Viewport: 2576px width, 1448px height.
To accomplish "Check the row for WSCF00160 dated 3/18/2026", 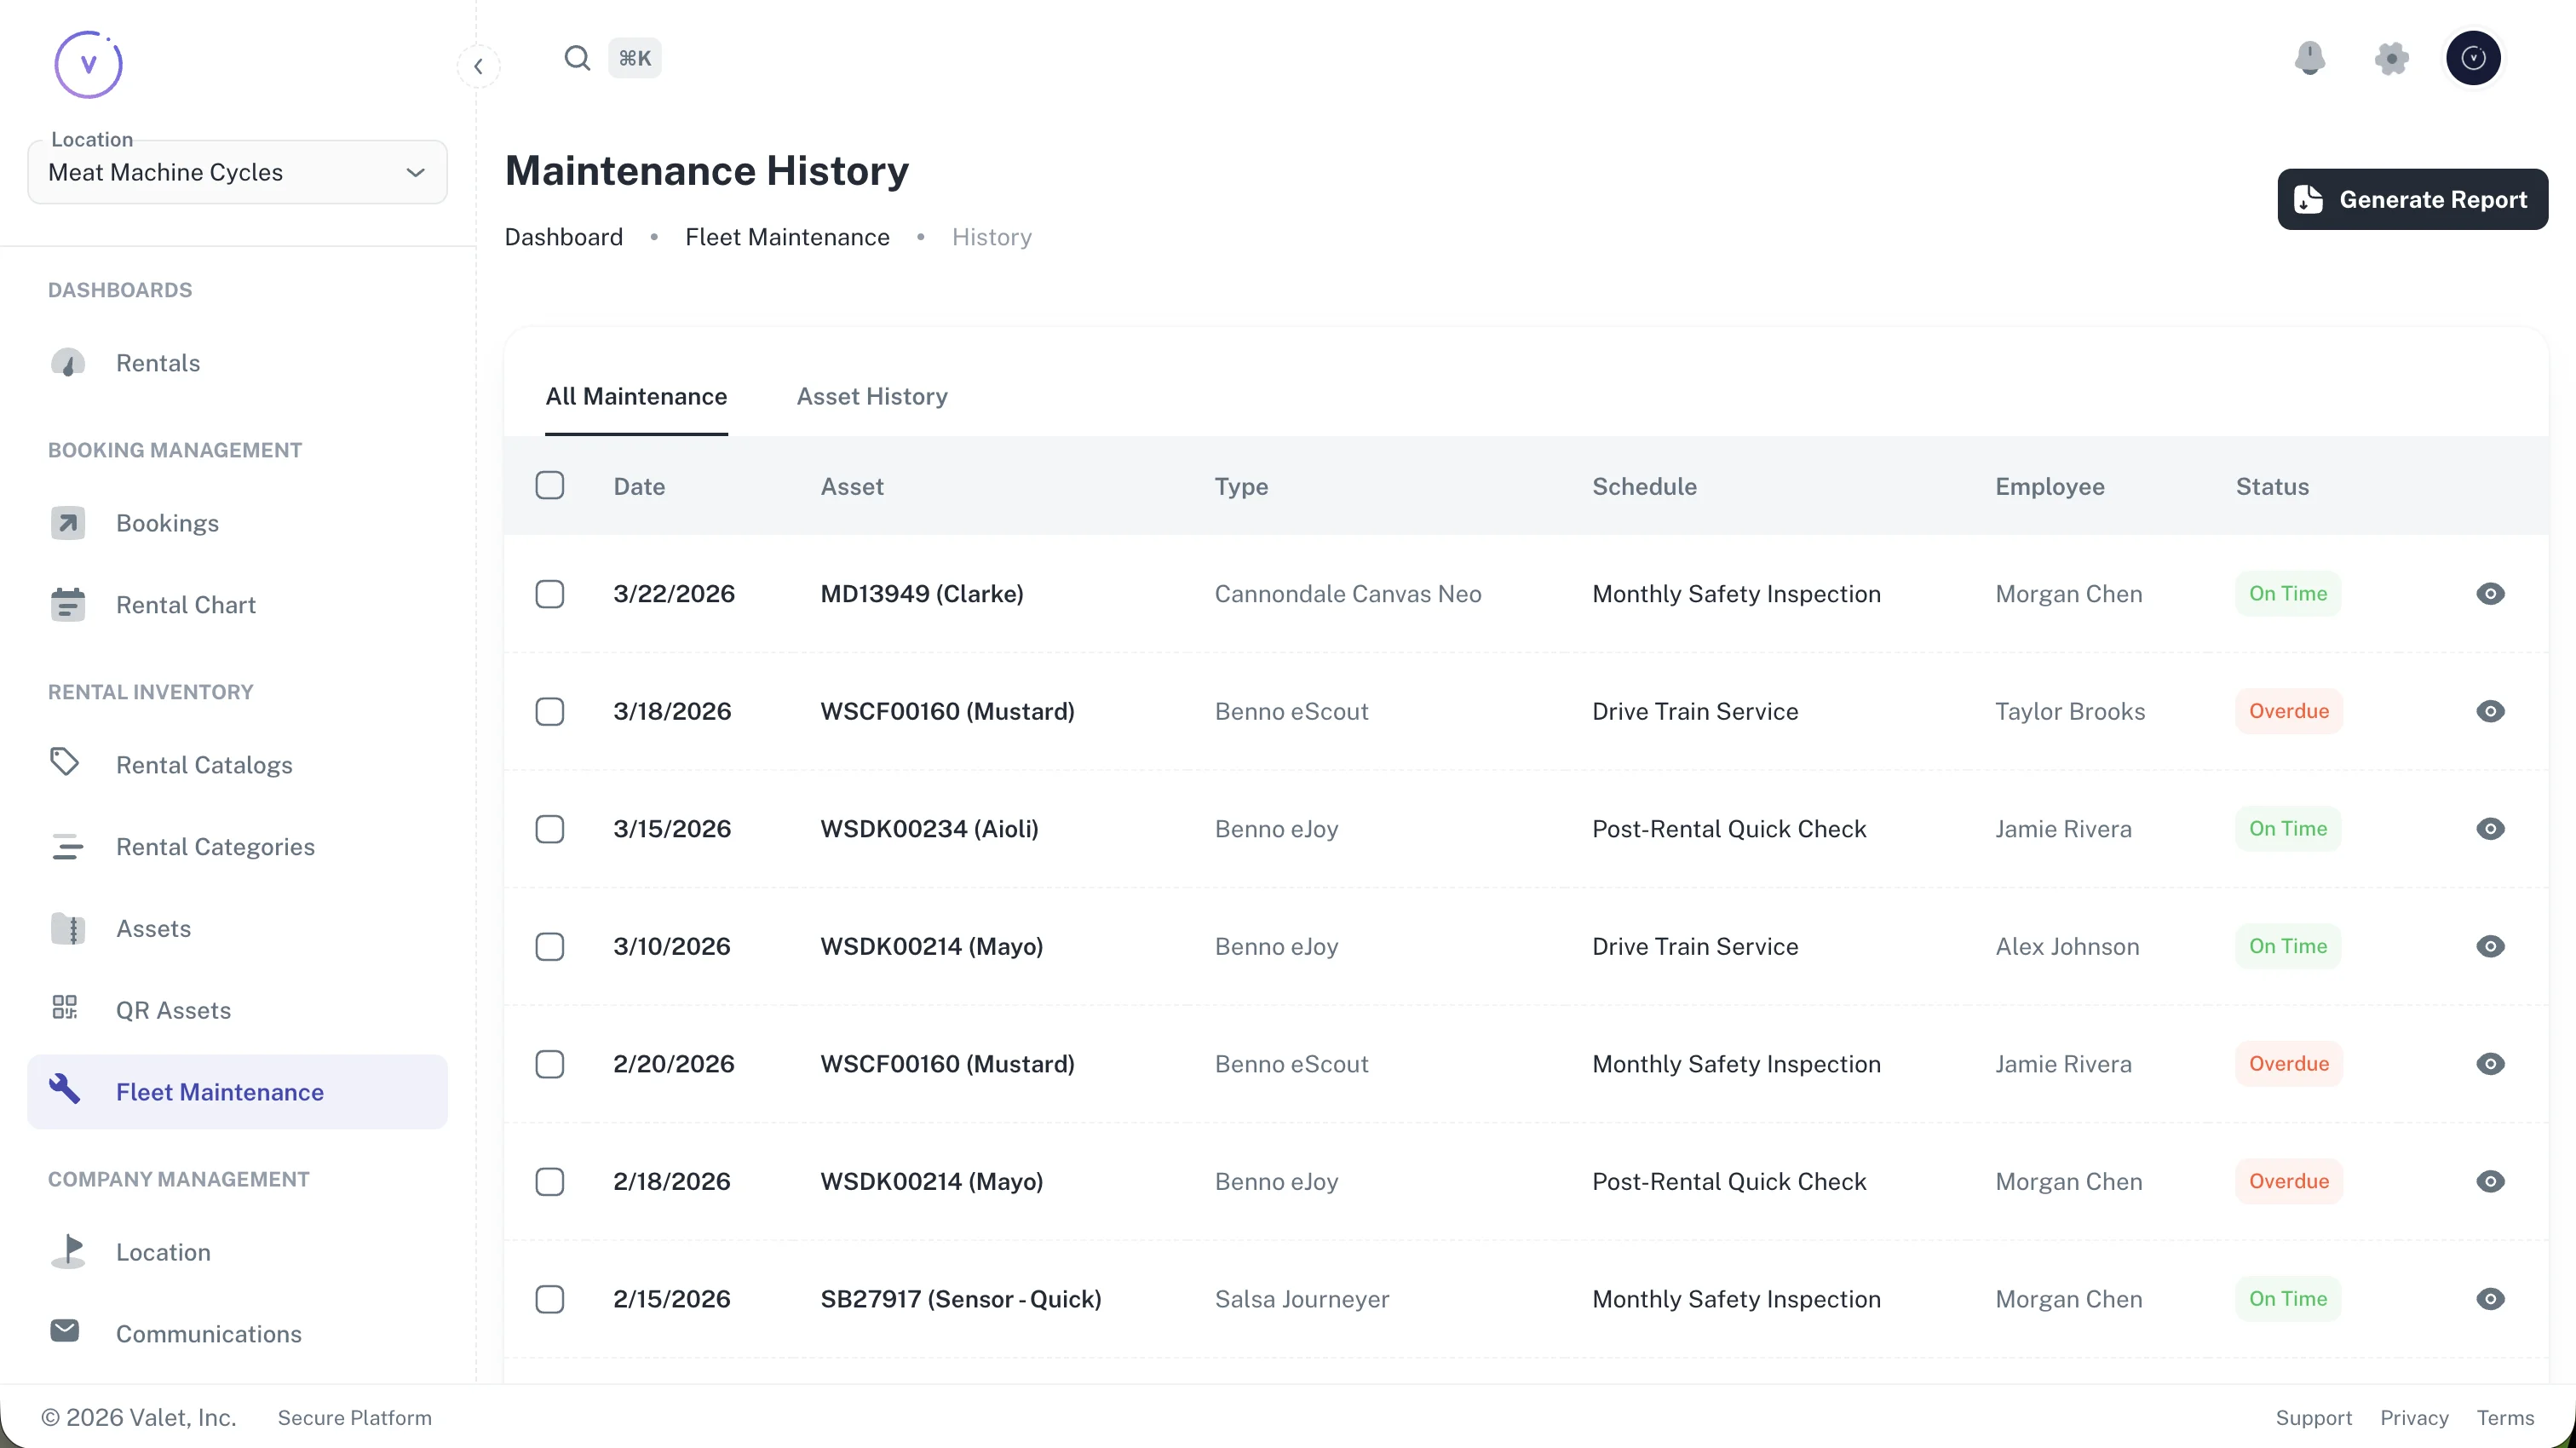I will [x=549, y=711].
